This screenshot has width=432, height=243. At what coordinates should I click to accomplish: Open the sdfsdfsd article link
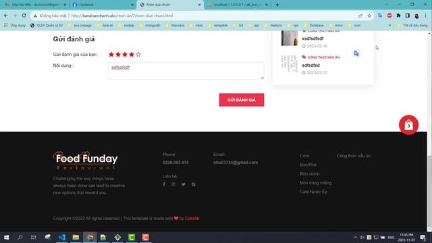coord(310,65)
